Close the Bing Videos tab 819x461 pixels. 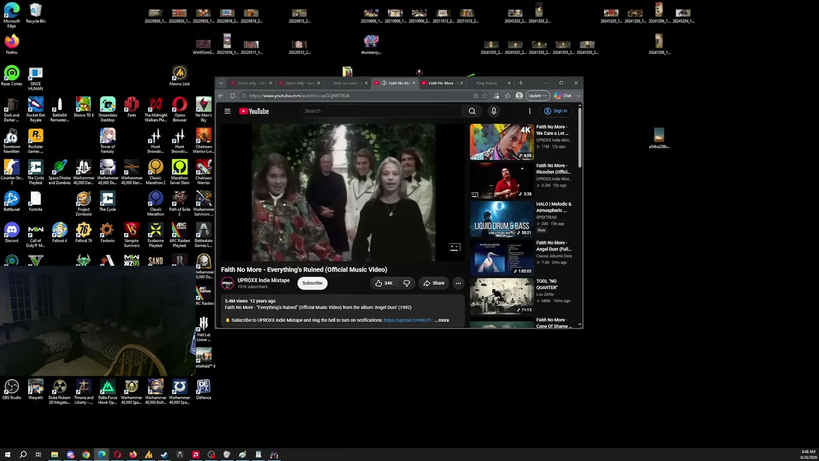click(509, 83)
